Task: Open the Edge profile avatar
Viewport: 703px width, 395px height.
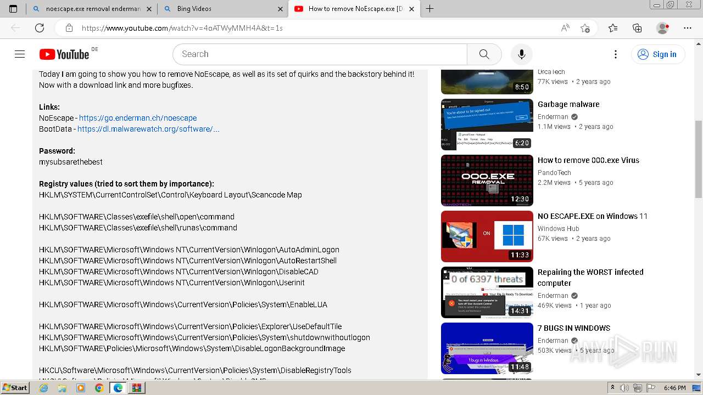Action: (662, 28)
